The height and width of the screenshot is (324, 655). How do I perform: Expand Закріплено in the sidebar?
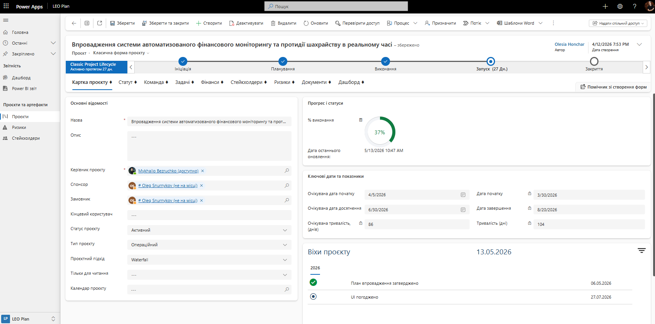click(x=53, y=54)
